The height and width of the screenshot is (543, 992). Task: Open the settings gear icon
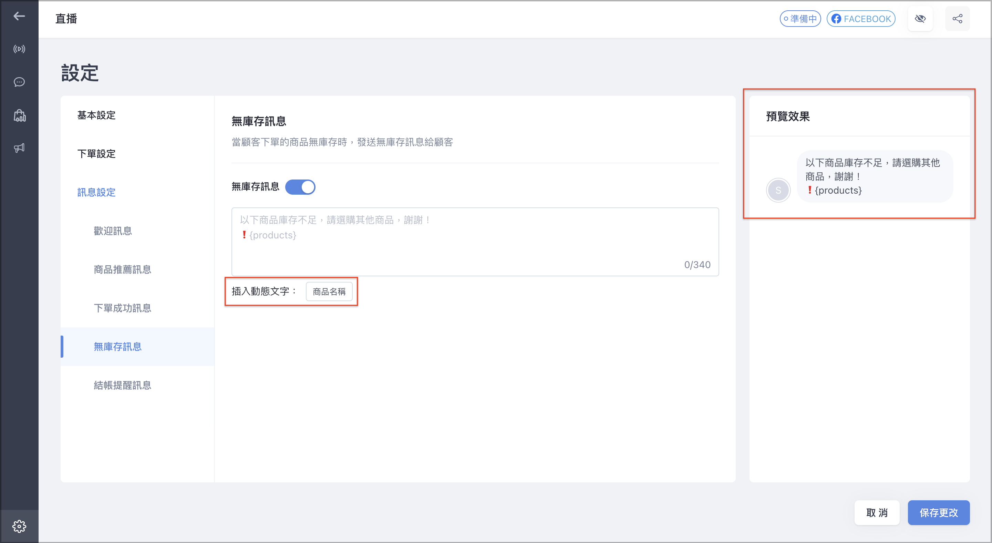coord(19,526)
